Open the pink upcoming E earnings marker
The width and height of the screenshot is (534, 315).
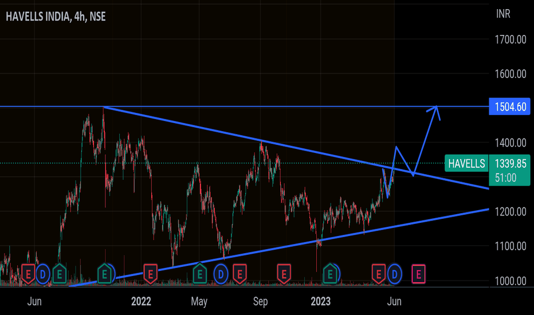[x=419, y=274]
